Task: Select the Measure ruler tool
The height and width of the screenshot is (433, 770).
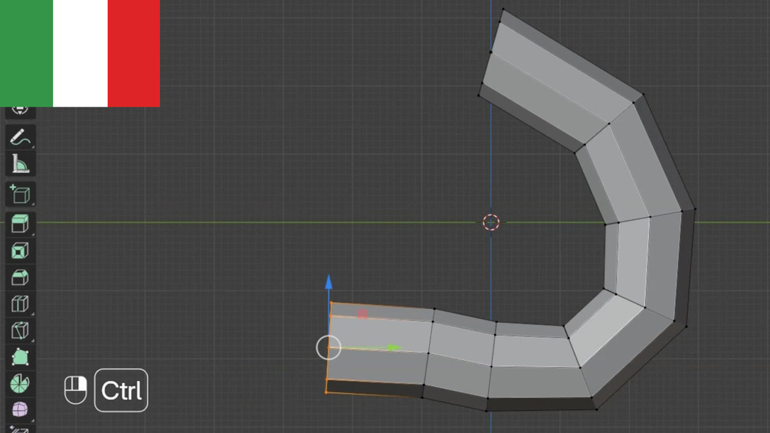Action: (x=20, y=164)
